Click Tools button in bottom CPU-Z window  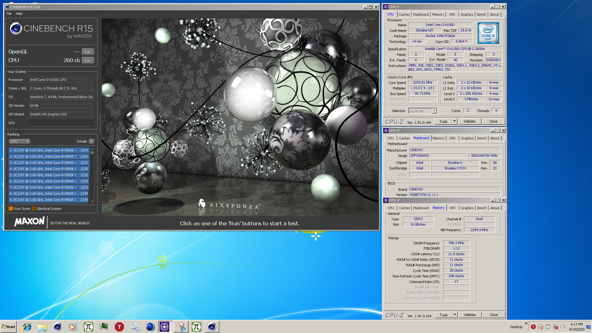tap(444, 315)
